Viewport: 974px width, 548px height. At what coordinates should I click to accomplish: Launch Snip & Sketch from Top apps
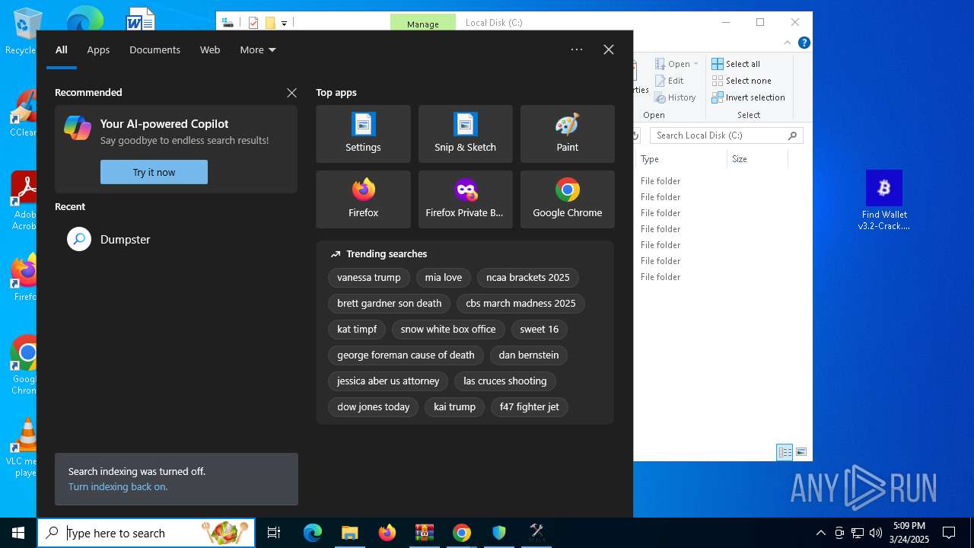465,134
